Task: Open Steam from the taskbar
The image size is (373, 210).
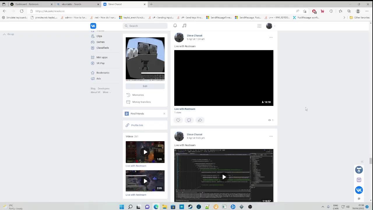Action: click(190, 207)
